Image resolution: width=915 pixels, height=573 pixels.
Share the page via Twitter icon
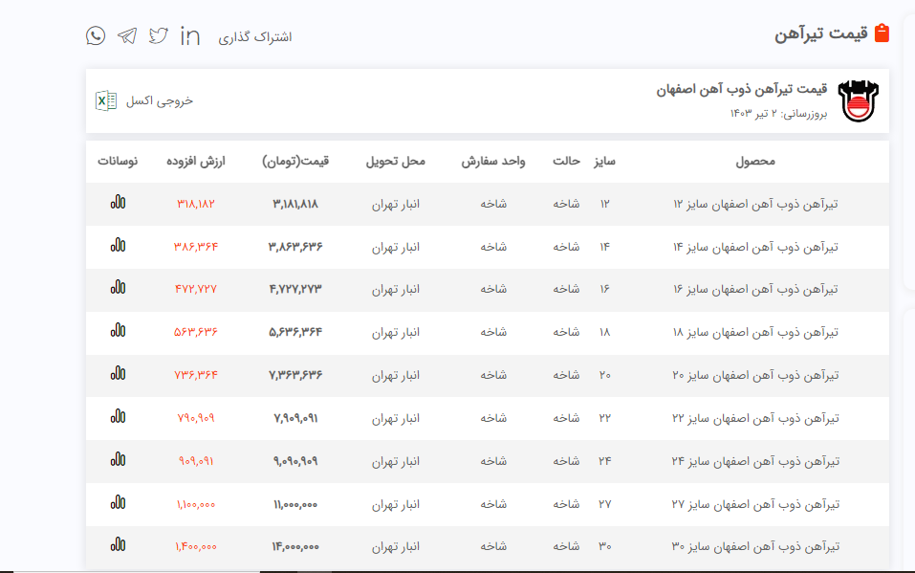[159, 36]
